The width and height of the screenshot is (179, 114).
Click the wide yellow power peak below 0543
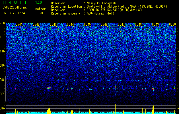point(49,111)
